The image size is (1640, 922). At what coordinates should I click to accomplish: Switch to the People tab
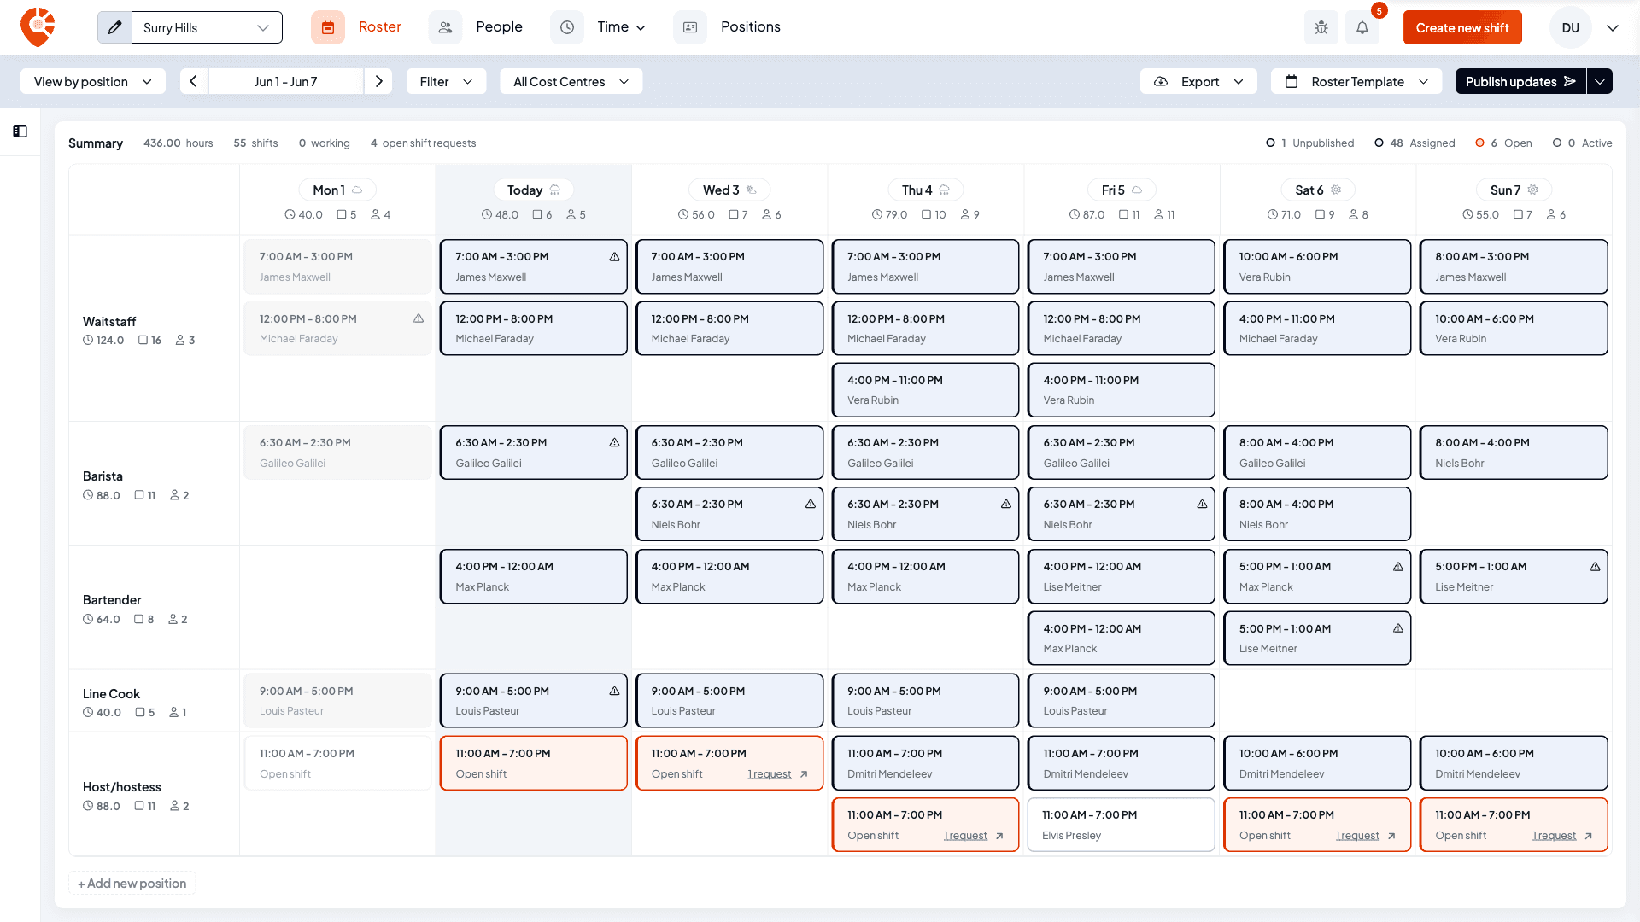tap(500, 27)
